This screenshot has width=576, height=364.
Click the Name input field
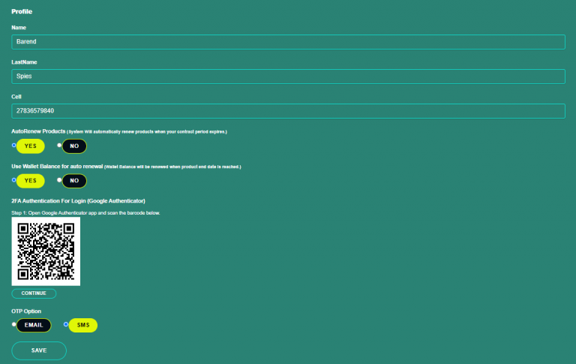[x=288, y=42]
